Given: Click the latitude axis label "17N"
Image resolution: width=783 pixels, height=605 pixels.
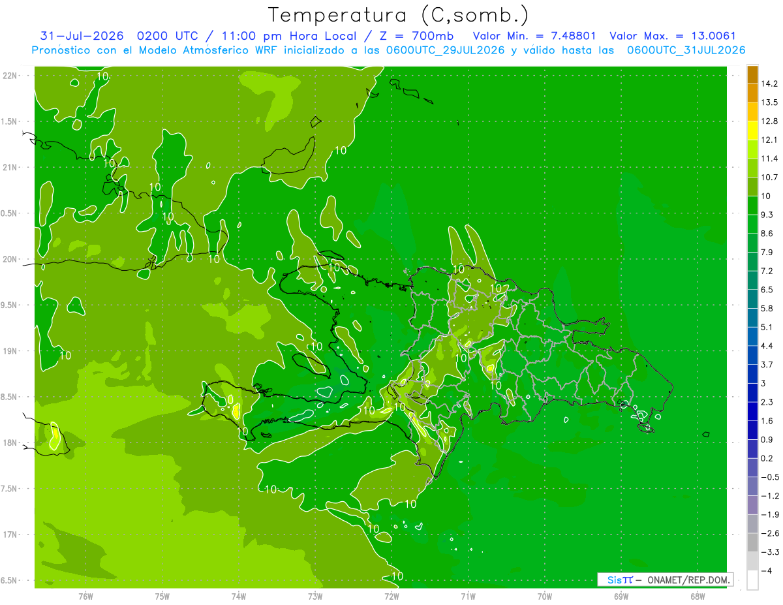Looking at the screenshot, I should (10, 535).
